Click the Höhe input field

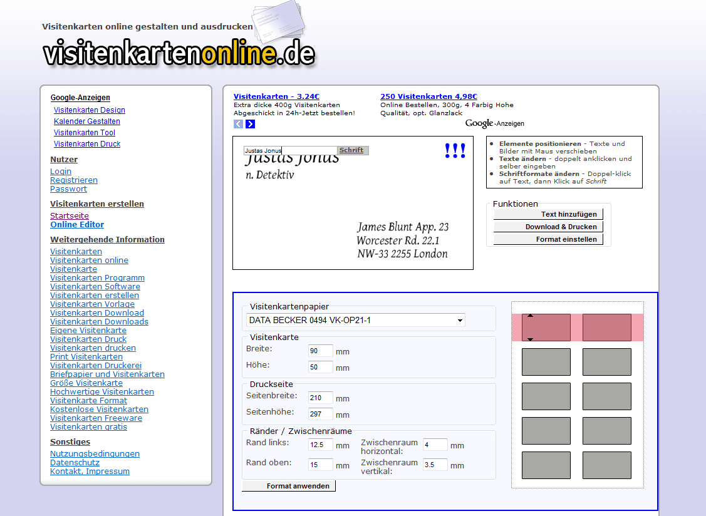[x=321, y=367]
